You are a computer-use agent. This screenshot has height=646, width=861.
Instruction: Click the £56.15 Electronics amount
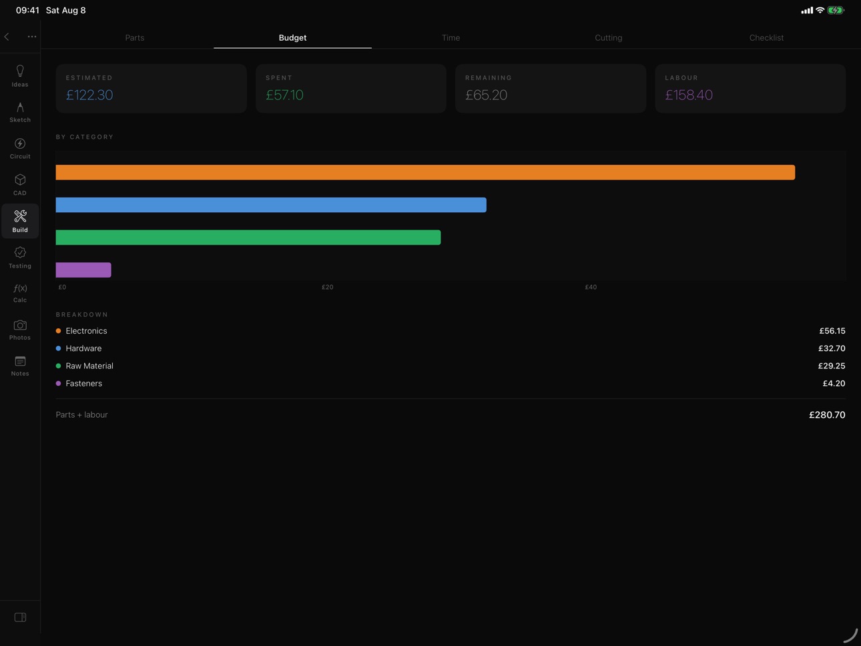tap(832, 331)
